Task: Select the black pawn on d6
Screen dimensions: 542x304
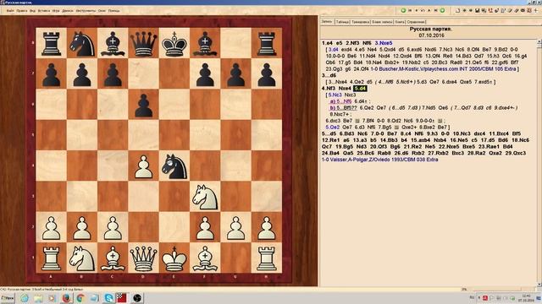Action: (143, 105)
